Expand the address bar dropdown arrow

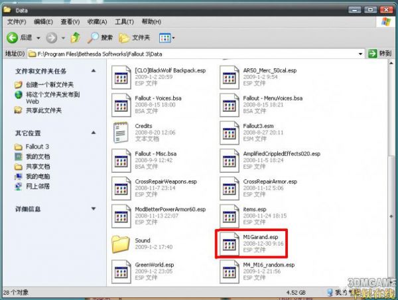coord(360,53)
